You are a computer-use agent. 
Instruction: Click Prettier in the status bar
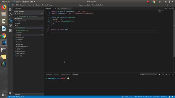point(164,97)
